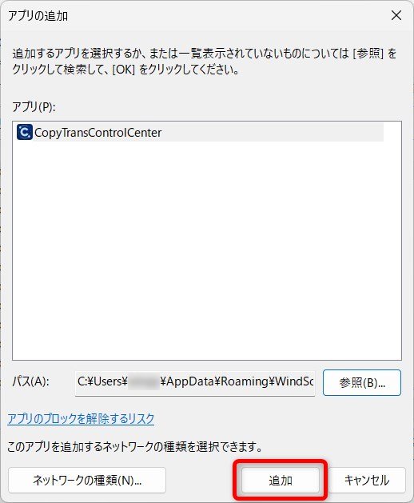Click empty area of the app list
The image size is (414, 503).
tap(207, 250)
